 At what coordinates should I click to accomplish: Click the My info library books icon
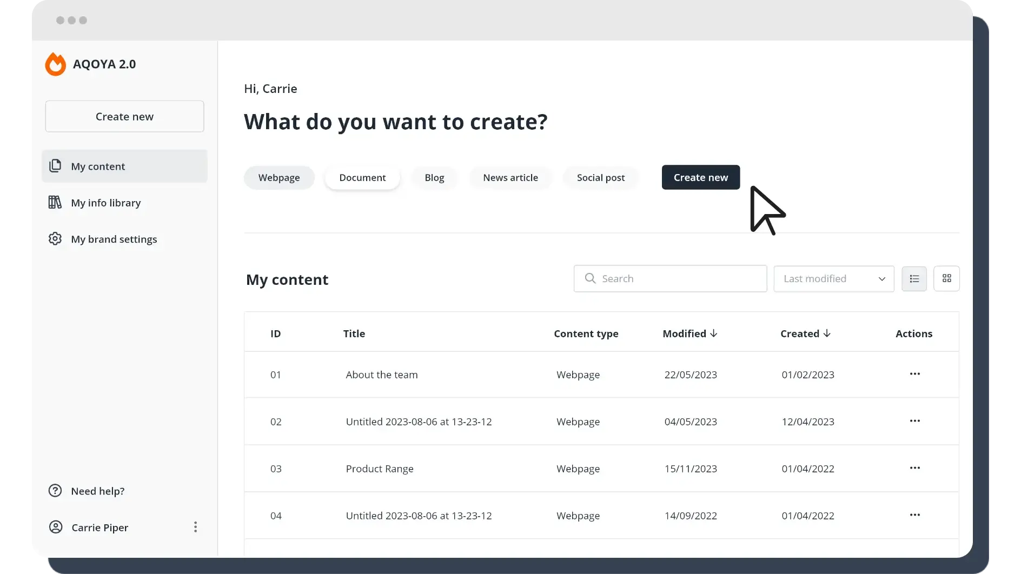click(x=55, y=203)
